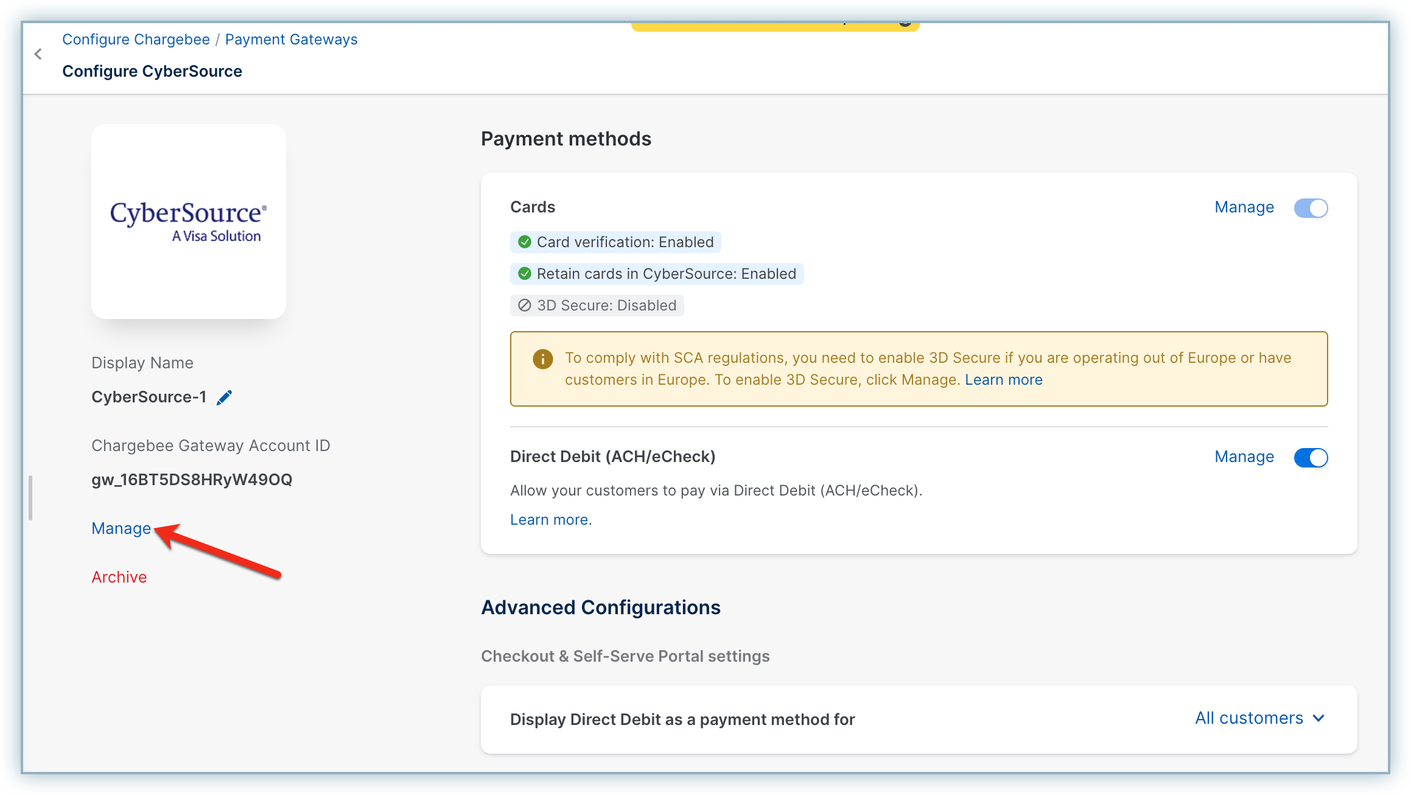Screen dimensions: 1411x795
Task: Click the back arrow chevron icon
Action: (x=38, y=54)
